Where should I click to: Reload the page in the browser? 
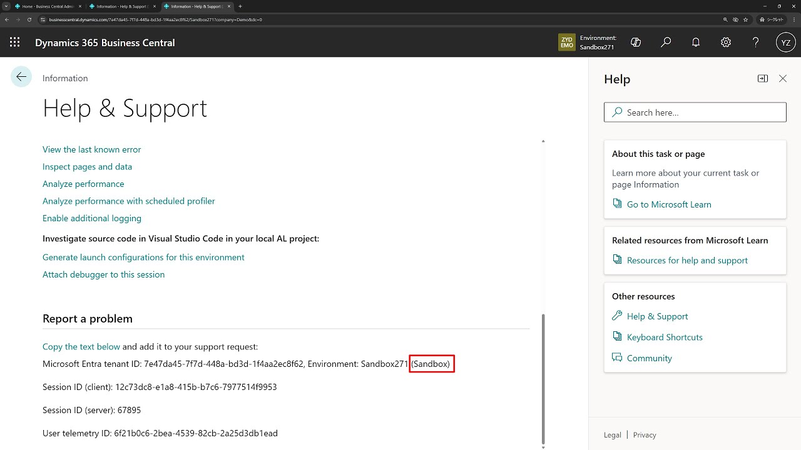pyautogui.click(x=29, y=19)
